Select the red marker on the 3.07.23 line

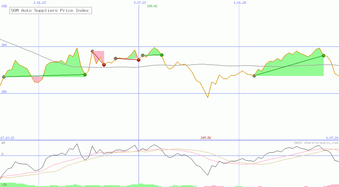tap(138, 60)
